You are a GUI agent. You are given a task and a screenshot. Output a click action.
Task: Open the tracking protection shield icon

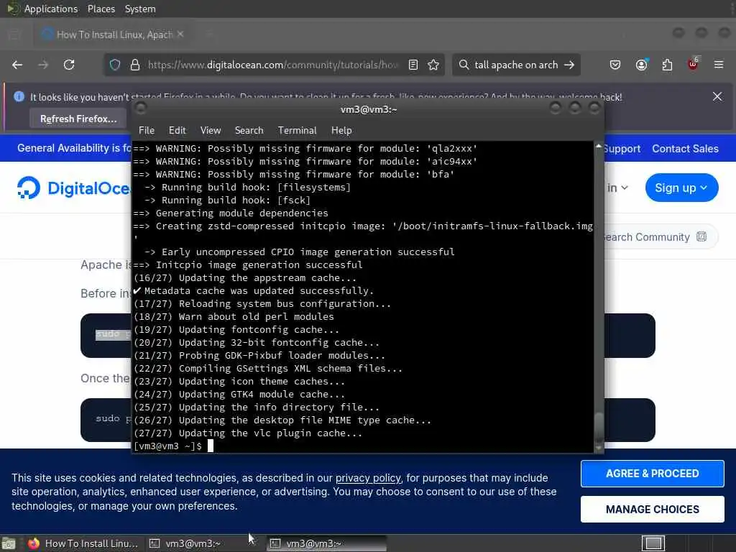(115, 65)
